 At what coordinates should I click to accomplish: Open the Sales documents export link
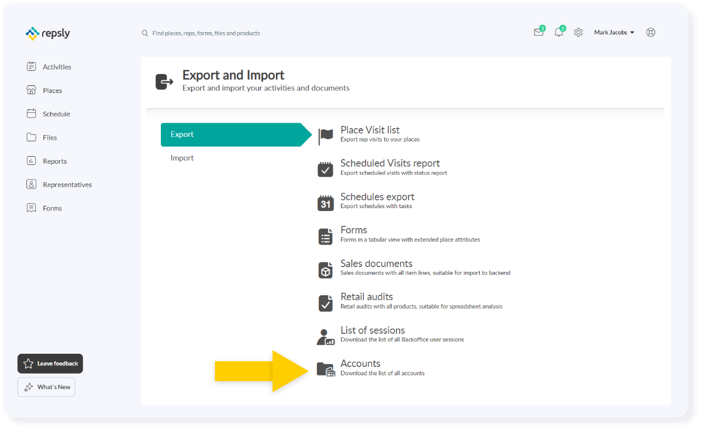coord(377,263)
